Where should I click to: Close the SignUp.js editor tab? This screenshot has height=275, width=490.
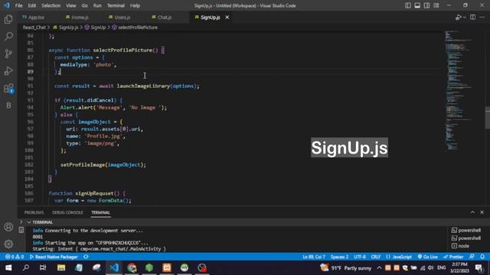(x=227, y=18)
